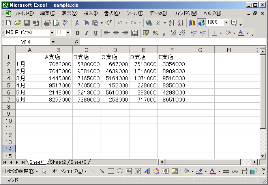Sort ascending with the A-Z icon

(171, 23)
